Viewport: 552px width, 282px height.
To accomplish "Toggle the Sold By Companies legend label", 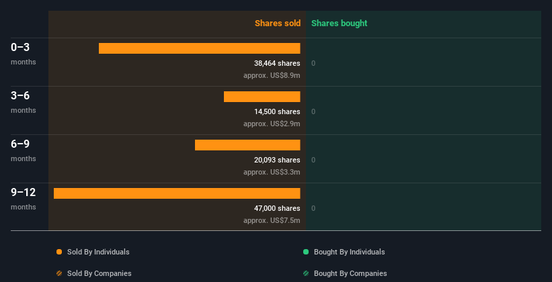I will [100, 273].
